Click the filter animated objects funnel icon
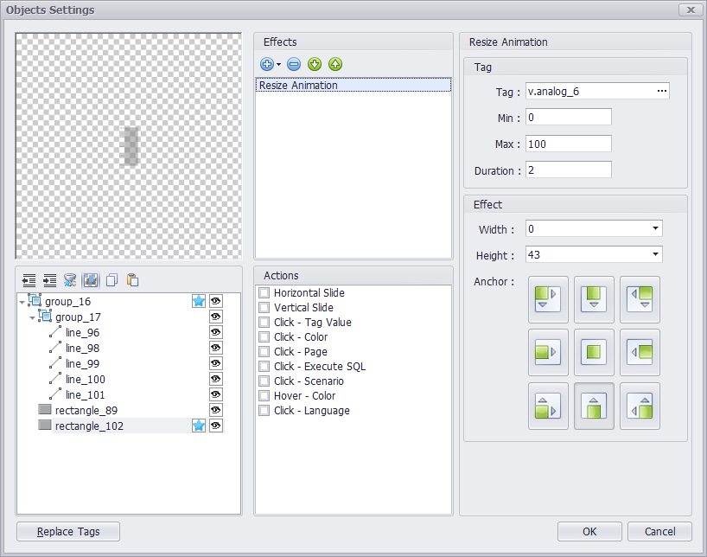The height and width of the screenshot is (557, 707). (x=70, y=280)
